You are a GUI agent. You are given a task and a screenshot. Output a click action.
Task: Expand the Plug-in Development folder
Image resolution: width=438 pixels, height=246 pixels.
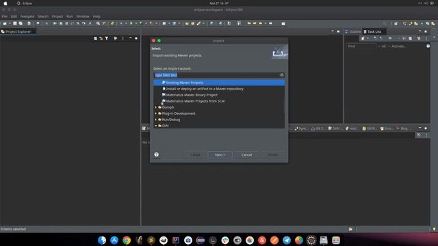tap(156, 113)
